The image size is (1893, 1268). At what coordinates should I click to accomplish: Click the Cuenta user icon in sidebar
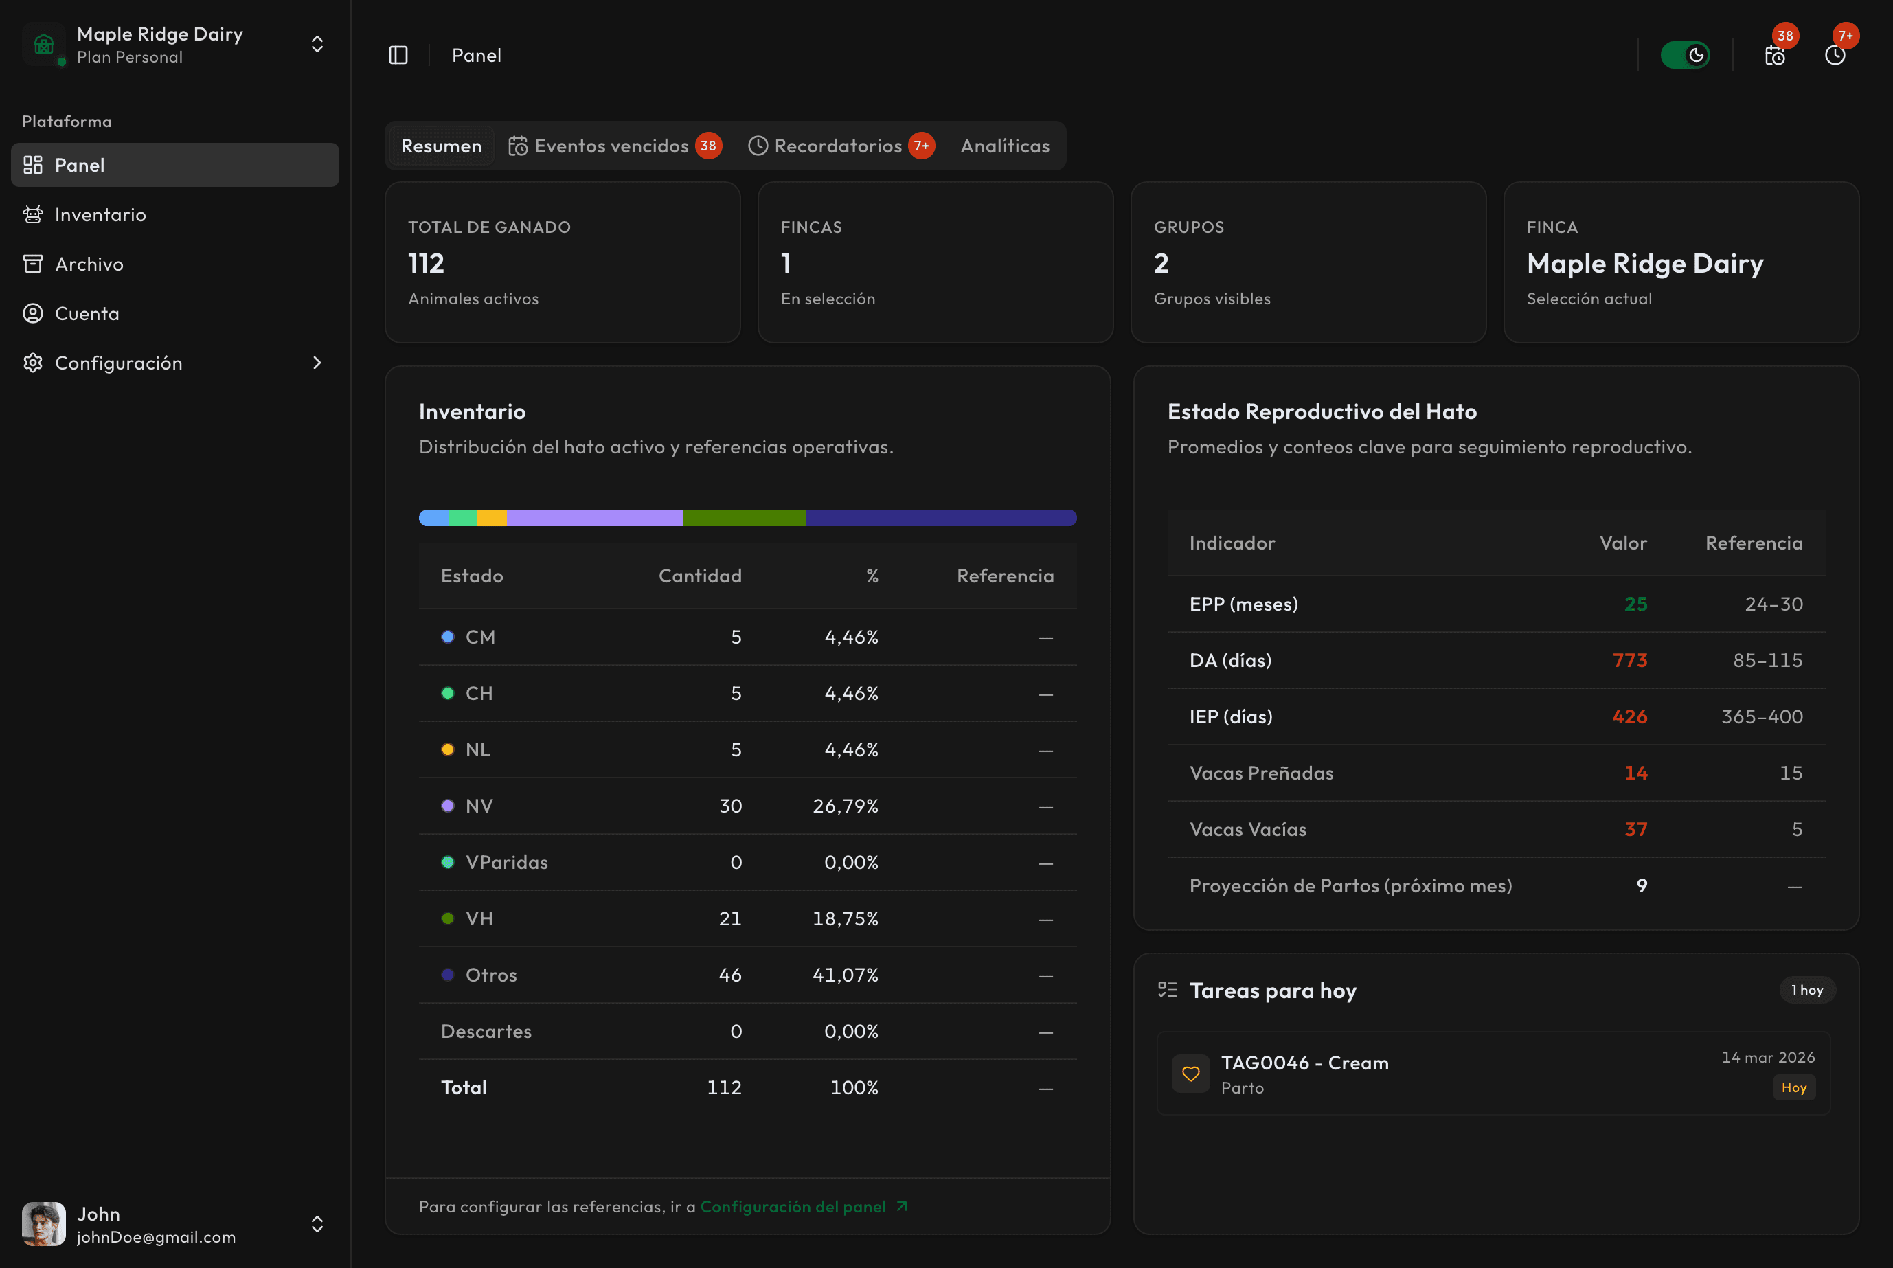click(x=33, y=313)
